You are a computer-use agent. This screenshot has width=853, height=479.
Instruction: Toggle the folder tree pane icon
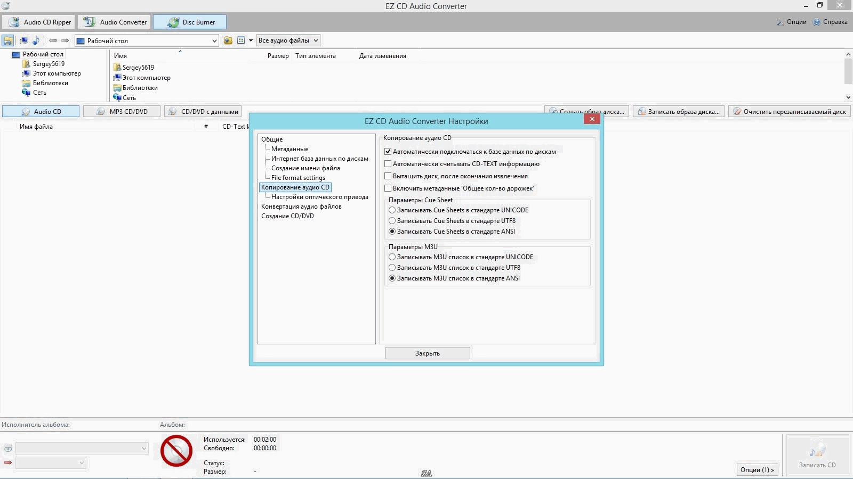8,40
